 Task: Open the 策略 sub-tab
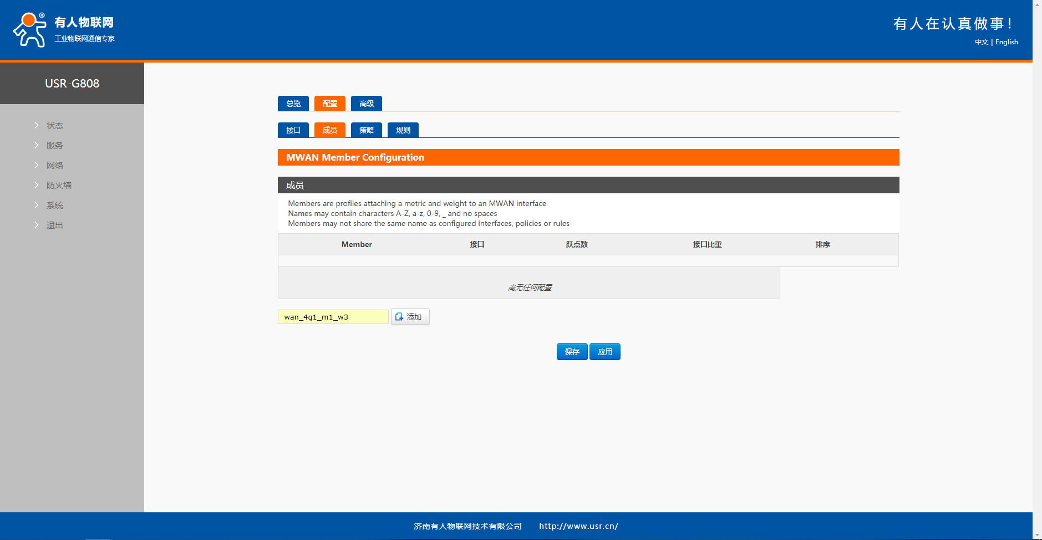click(367, 130)
